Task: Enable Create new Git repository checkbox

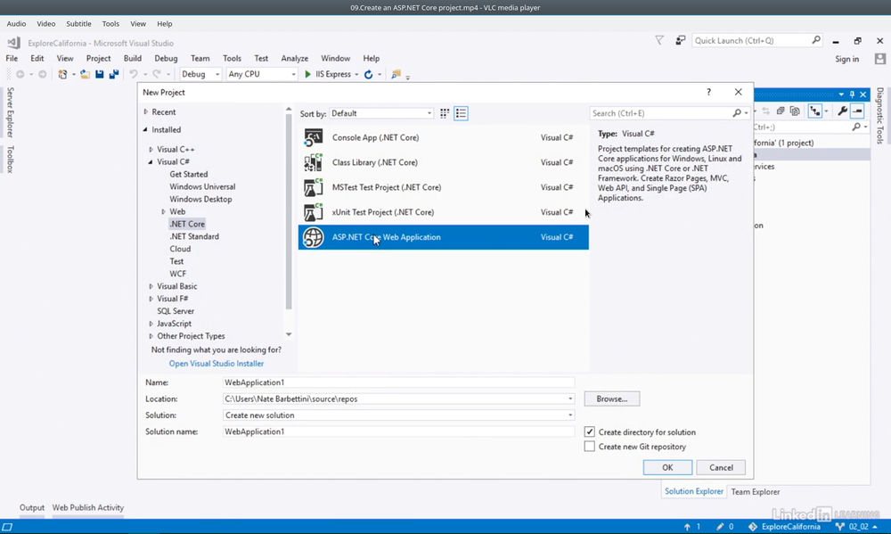Action: tap(590, 447)
